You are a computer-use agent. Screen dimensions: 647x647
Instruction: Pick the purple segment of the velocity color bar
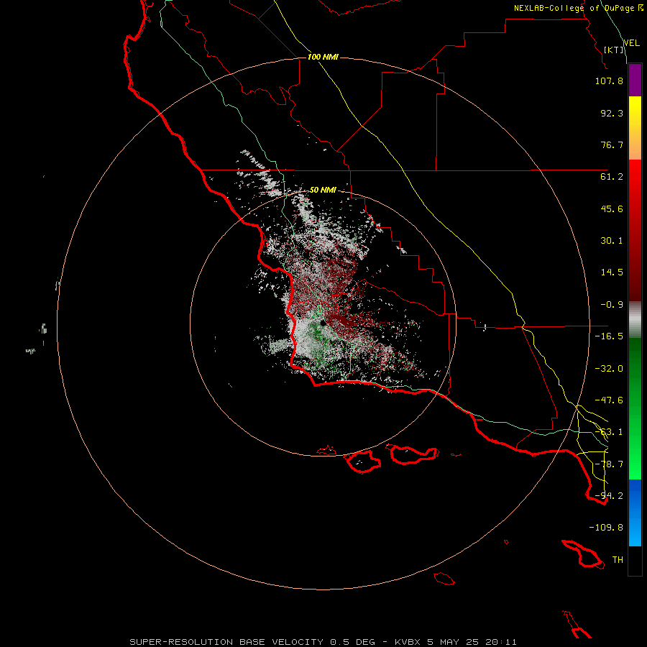point(635,81)
